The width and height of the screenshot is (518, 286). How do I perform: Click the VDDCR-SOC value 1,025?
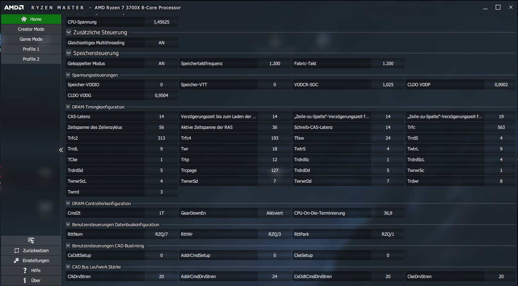[x=388, y=85]
